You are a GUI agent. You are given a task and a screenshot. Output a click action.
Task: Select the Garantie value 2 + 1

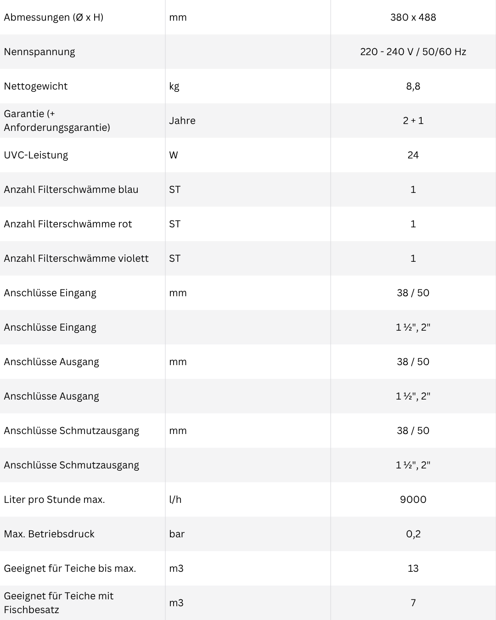coord(413,121)
